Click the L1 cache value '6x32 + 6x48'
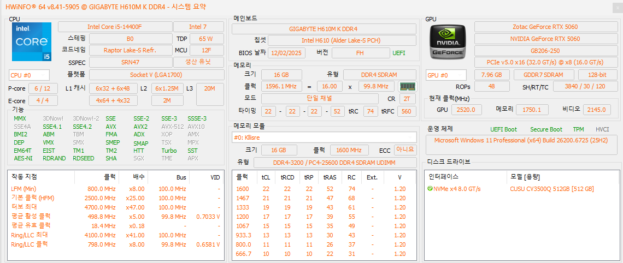 113,88
